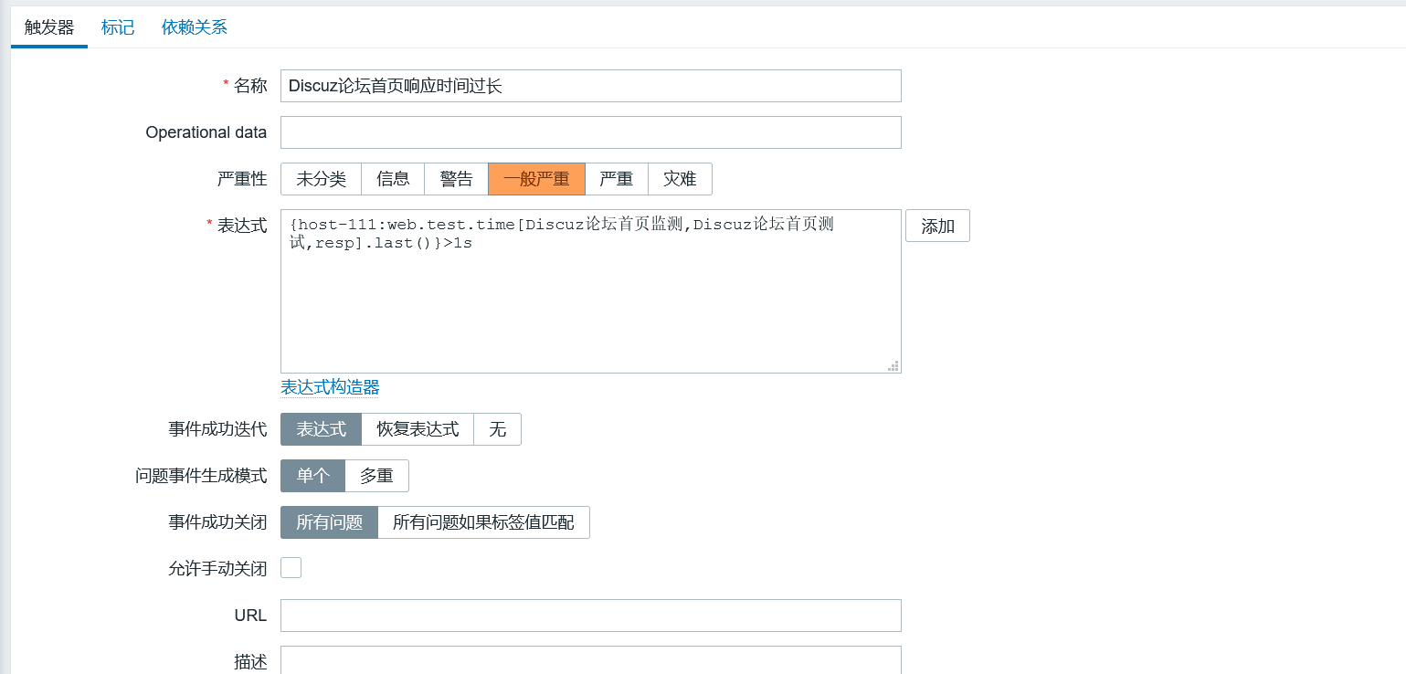Open the 标记 tab
The height and width of the screenshot is (674, 1406).
(118, 27)
